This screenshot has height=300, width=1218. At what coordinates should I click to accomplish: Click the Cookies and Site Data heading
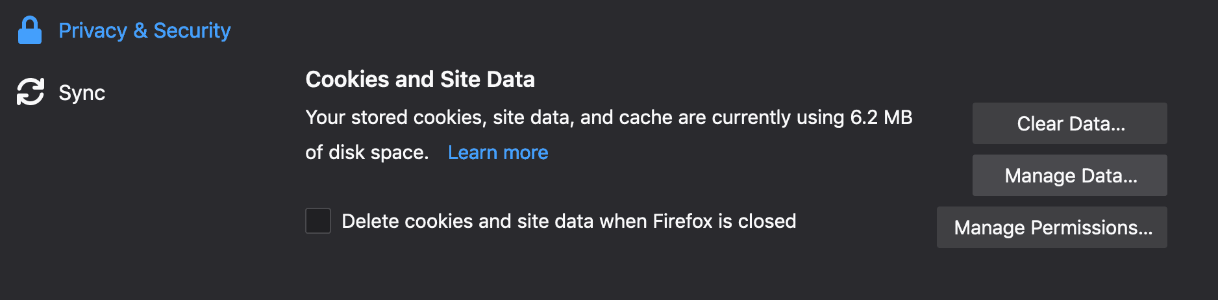[x=420, y=79]
